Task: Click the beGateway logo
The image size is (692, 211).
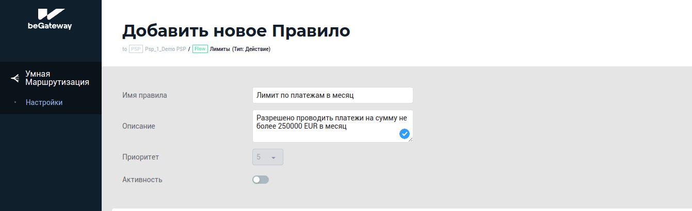Action: point(50,20)
